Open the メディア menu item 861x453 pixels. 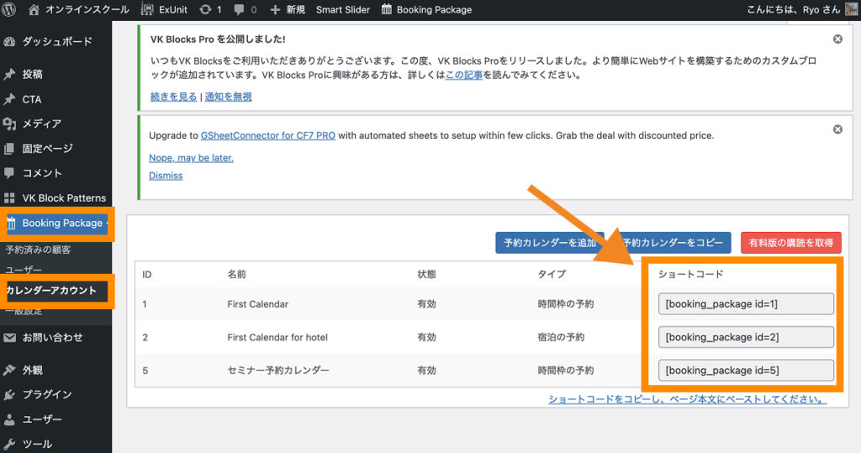[41, 124]
